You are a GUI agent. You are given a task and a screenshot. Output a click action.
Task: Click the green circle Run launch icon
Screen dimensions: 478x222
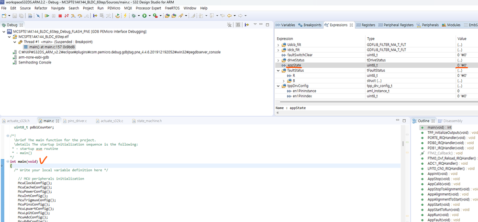145,15
